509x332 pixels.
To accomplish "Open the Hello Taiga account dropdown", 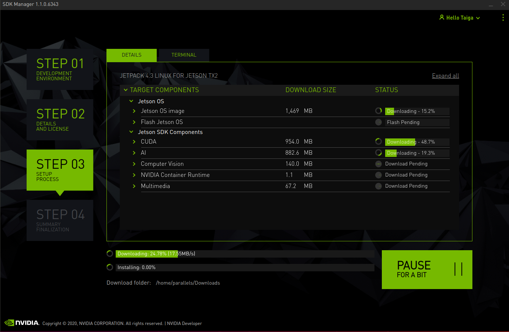I will (x=459, y=18).
